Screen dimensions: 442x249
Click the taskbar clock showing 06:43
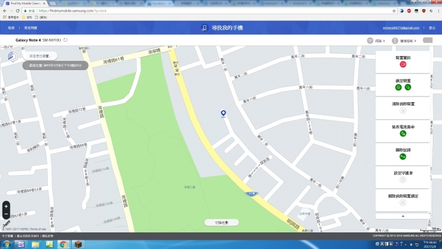pos(430,245)
